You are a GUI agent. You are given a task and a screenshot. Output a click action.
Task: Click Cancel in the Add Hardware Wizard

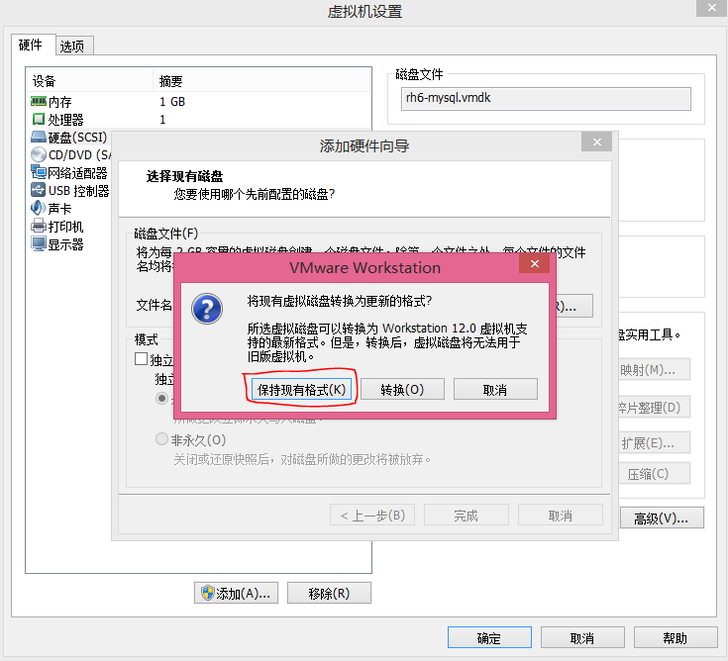[561, 516]
